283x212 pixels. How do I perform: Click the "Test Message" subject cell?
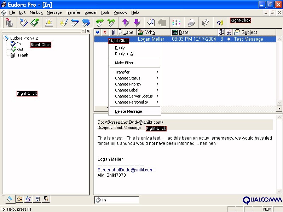[249, 39]
